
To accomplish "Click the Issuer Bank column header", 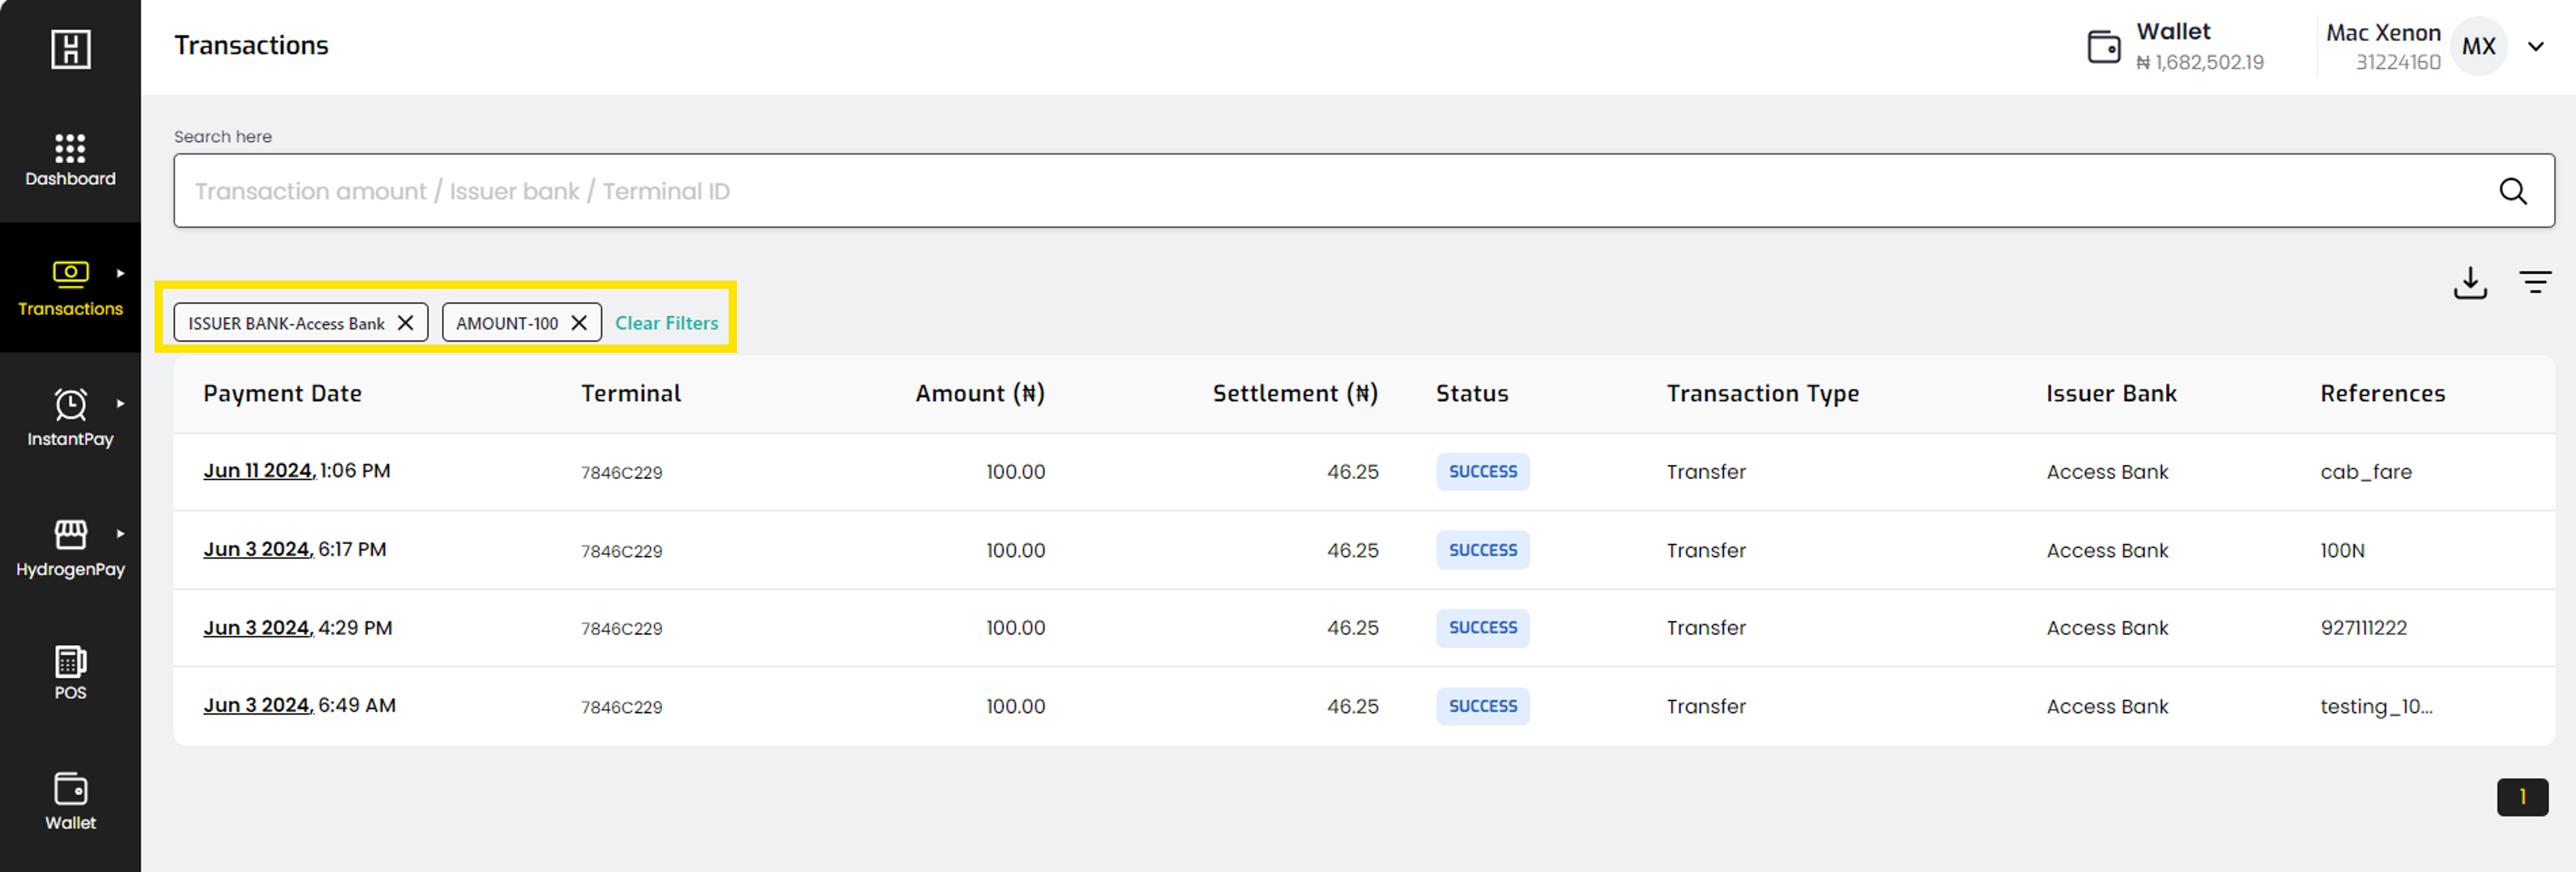I will pos(2111,394).
